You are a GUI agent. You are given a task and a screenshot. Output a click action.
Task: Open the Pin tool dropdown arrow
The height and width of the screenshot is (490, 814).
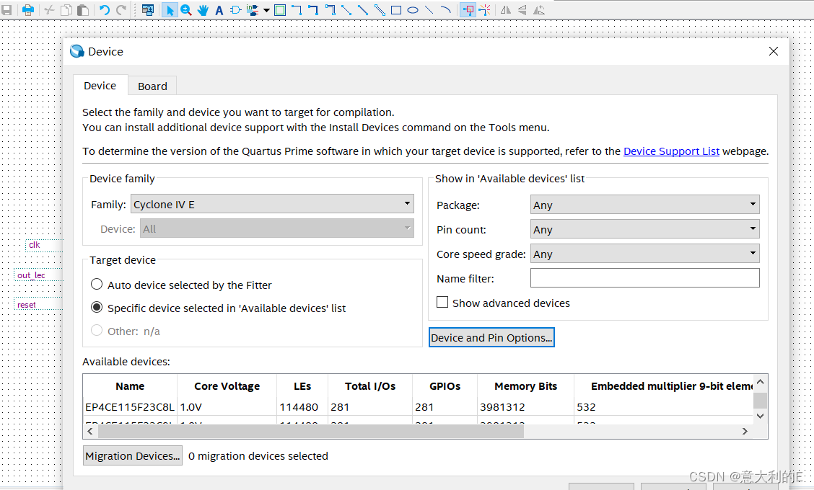[266, 10]
